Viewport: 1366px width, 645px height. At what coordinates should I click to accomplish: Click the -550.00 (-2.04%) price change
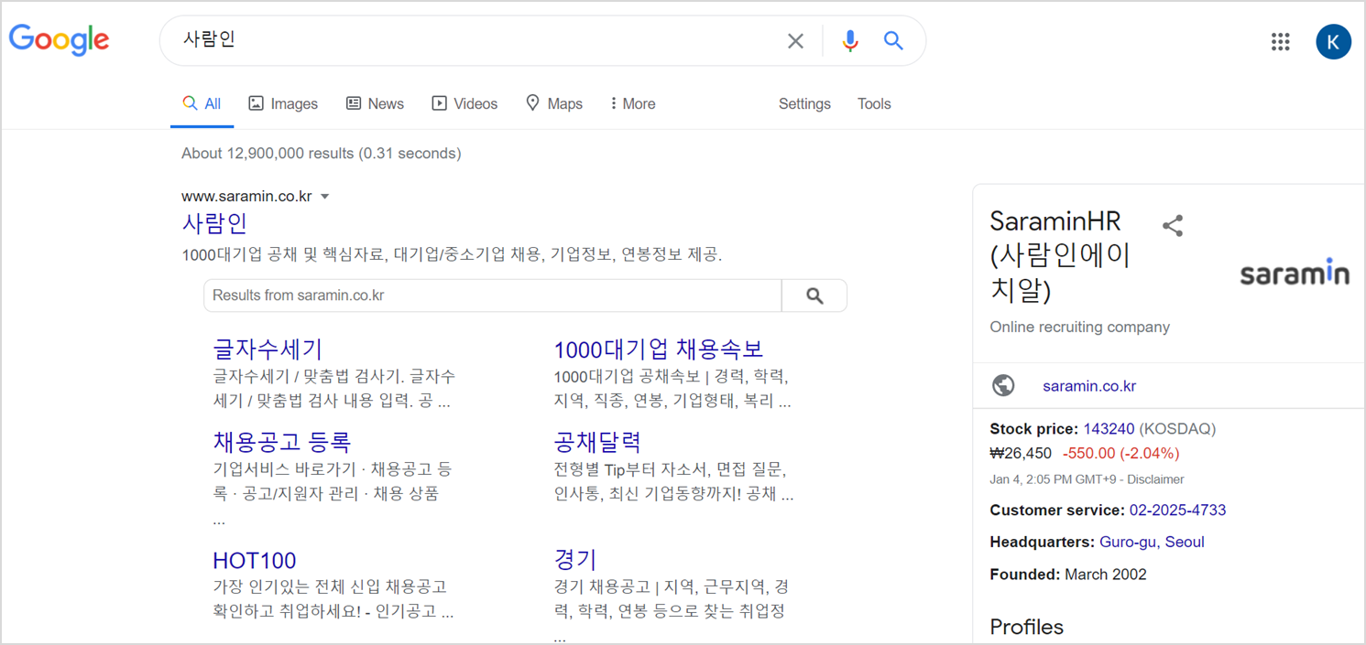point(1121,453)
